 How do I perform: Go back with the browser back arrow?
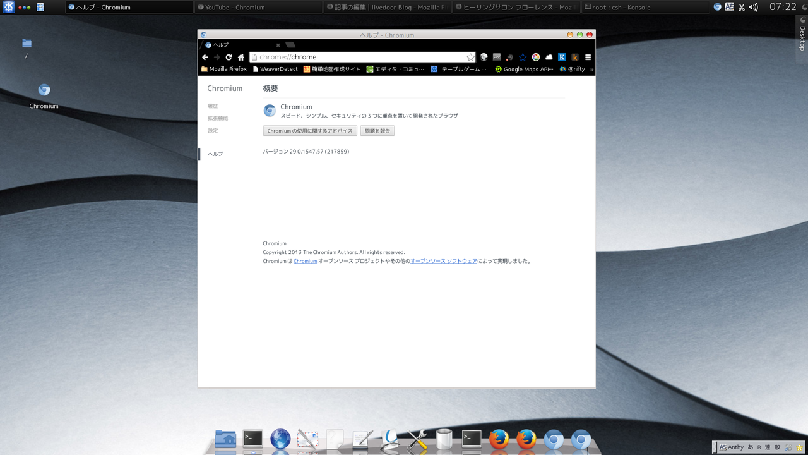[x=205, y=57]
